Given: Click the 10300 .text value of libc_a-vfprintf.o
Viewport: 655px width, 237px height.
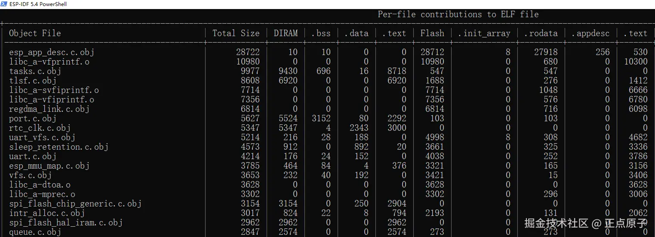Looking at the screenshot, I should coord(636,62).
